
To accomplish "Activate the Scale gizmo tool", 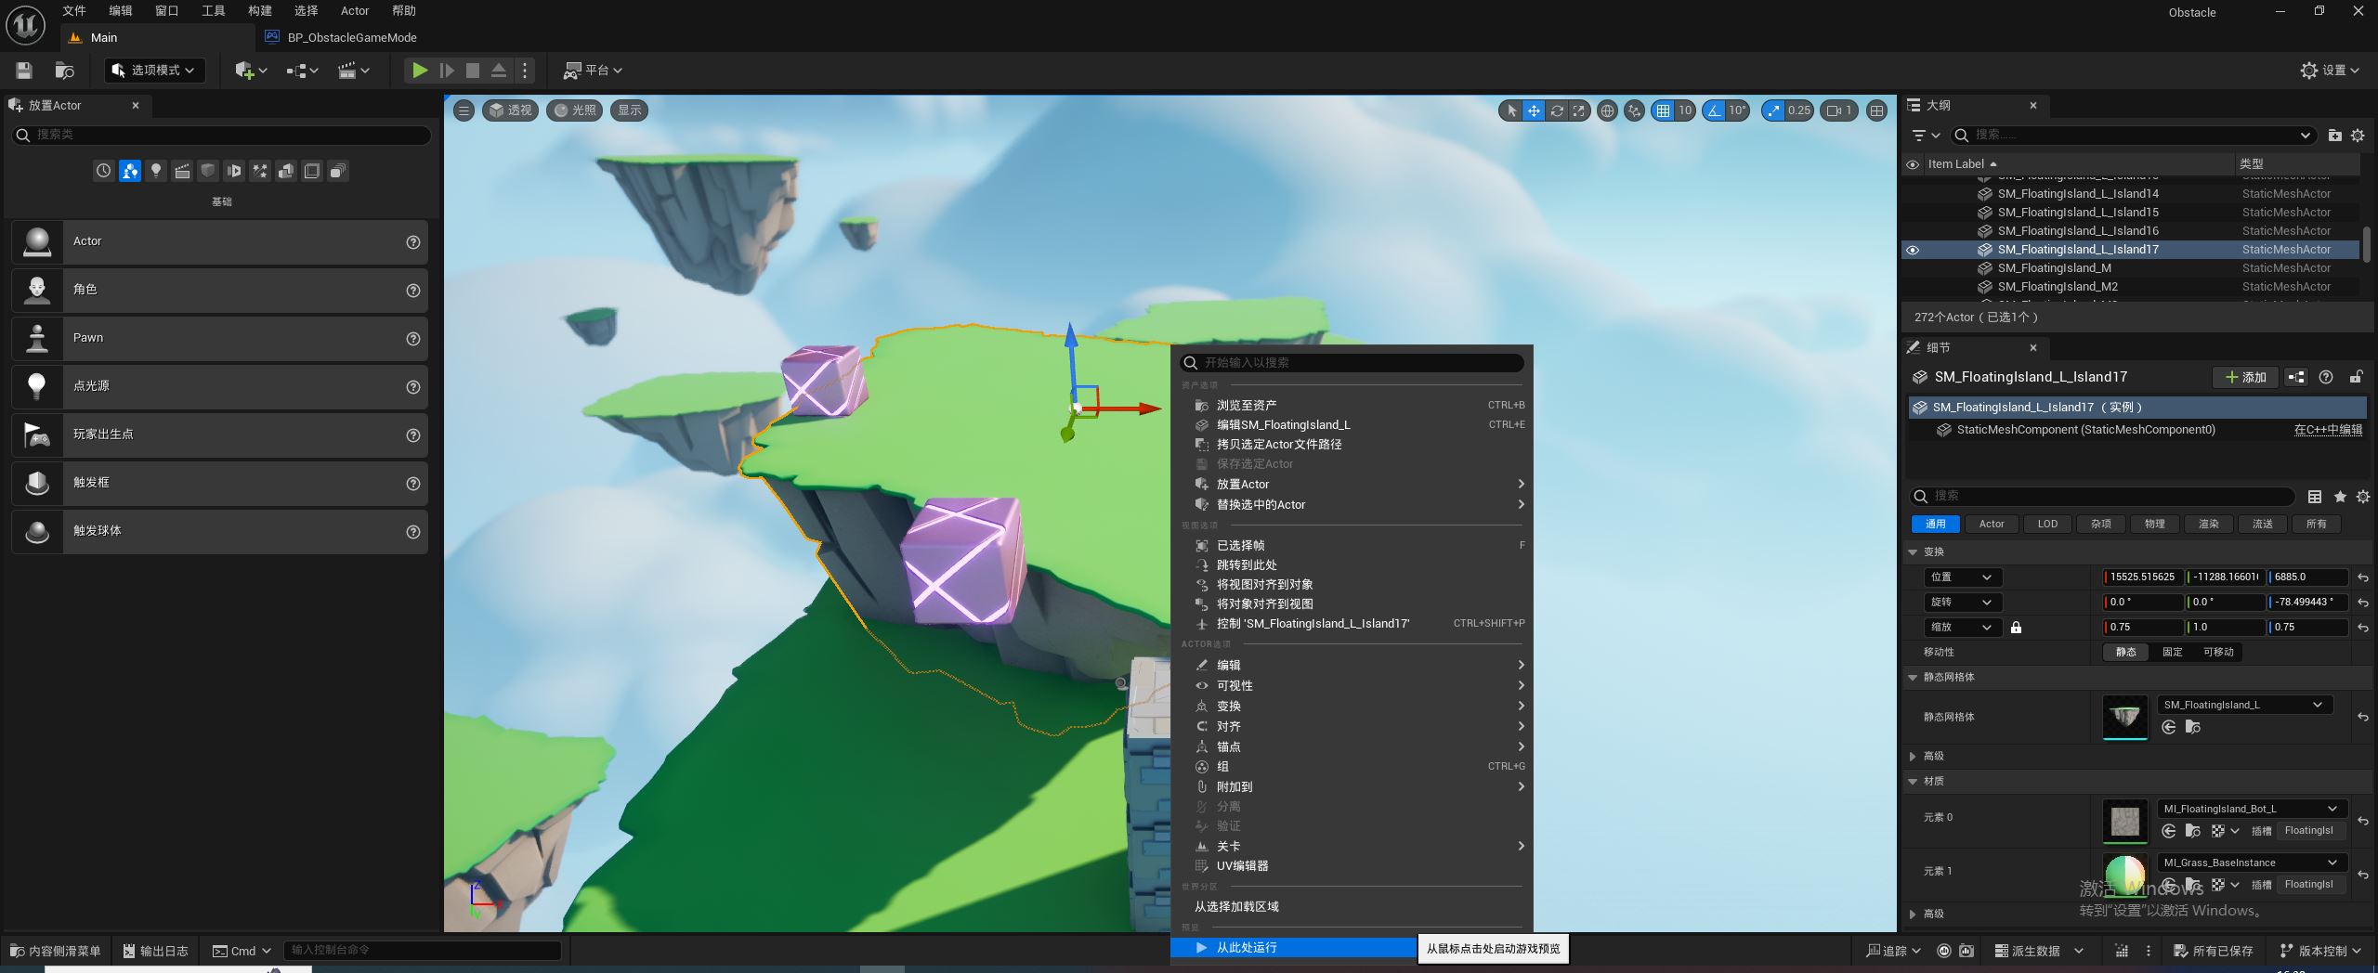I will click(1579, 110).
